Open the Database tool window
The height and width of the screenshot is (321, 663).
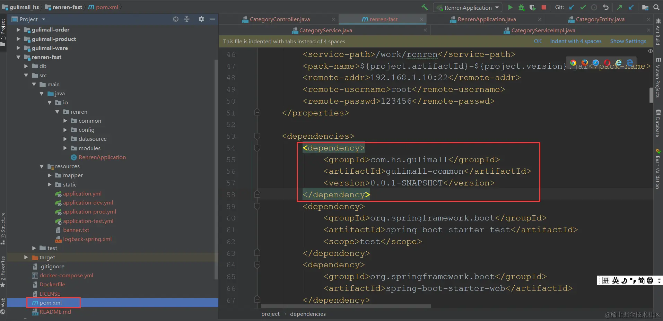(x=658, y=123)
